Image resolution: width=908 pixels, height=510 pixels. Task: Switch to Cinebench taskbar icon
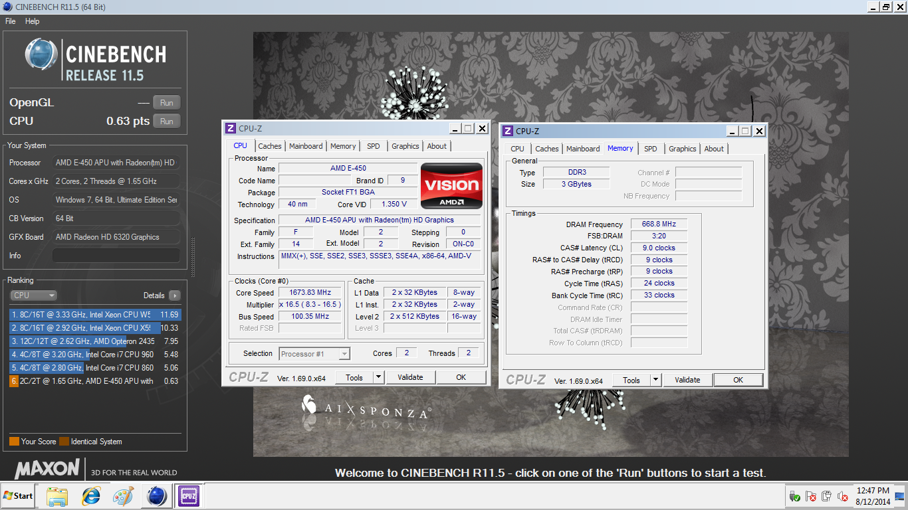point(157,496)
